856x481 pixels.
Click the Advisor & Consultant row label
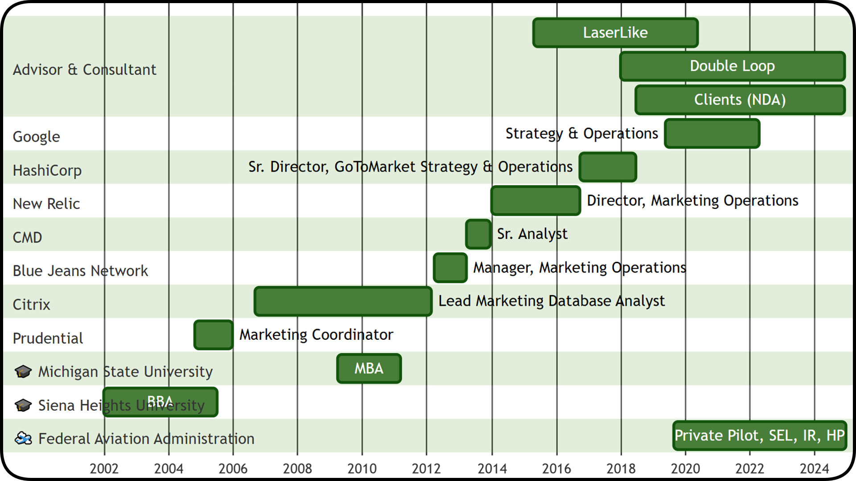[x=84, y=70]
